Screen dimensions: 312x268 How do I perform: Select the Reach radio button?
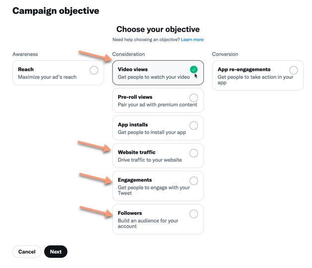tap(94, 70)
